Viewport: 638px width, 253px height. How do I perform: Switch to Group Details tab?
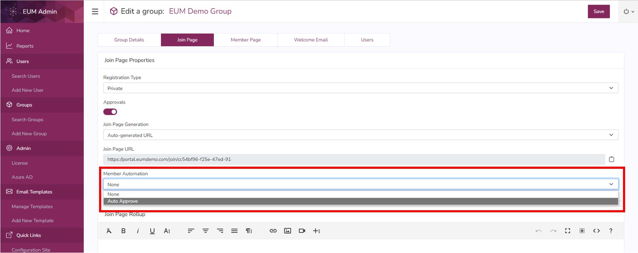click(129, 40)
